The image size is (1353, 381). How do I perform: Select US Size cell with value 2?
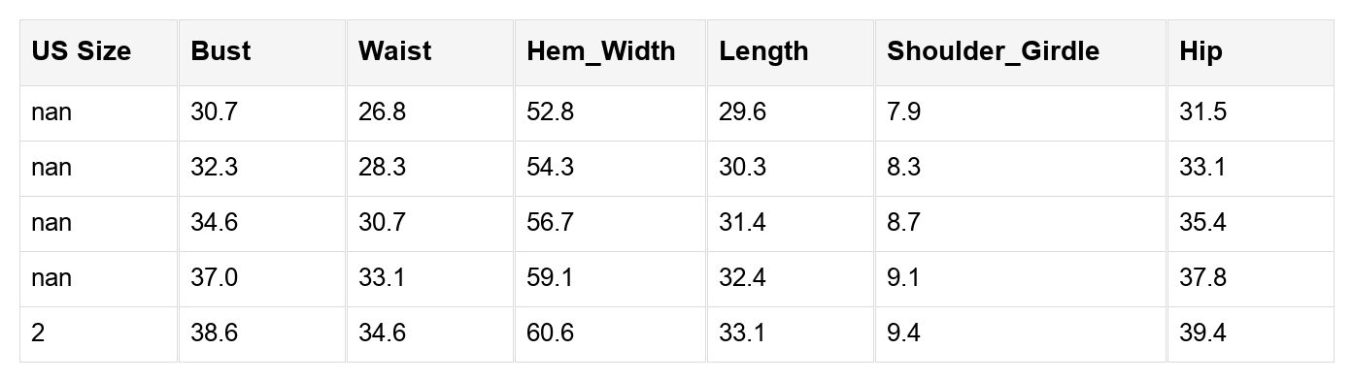point(99,334)
